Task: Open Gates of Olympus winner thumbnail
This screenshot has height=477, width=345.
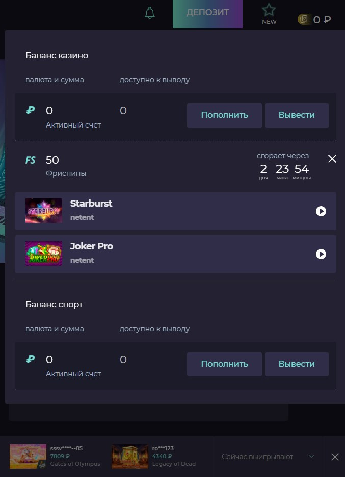Action: (28, 457)
